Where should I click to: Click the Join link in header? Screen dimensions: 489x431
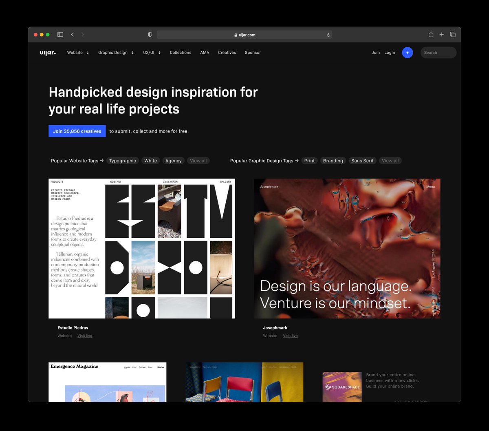click(376, 53)
